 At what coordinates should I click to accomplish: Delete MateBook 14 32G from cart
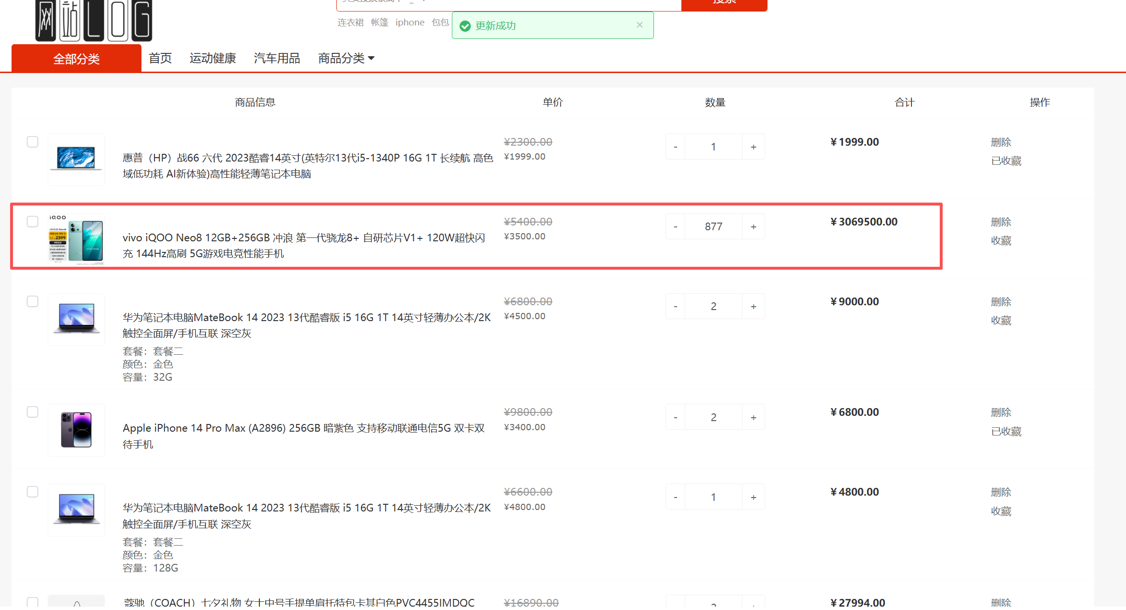click(1001, 302)
